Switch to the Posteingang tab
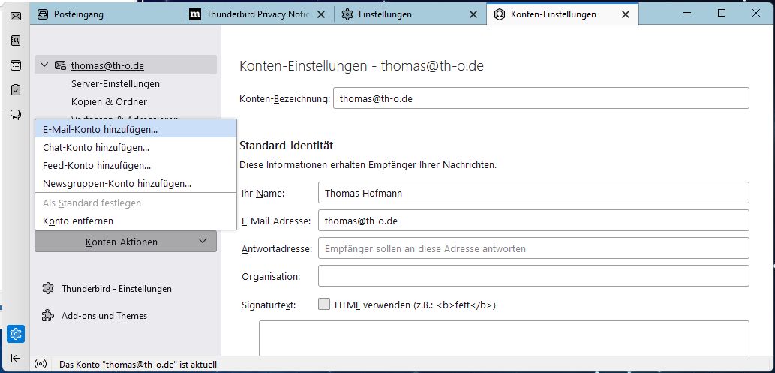This screenshot has height=373, width=775. 79,14
